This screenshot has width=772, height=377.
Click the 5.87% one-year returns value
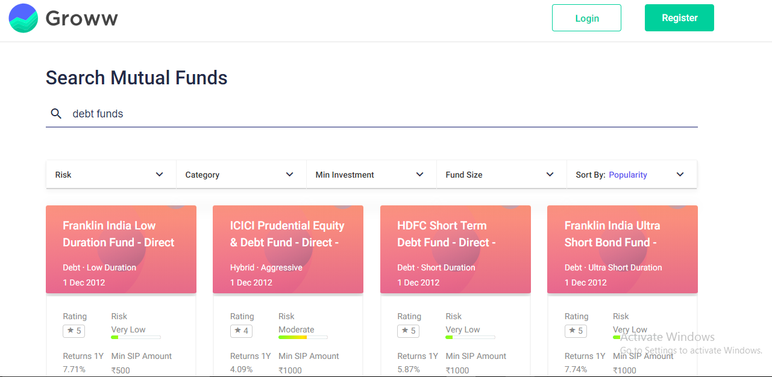pyautogui.click(x=409, y=369)
